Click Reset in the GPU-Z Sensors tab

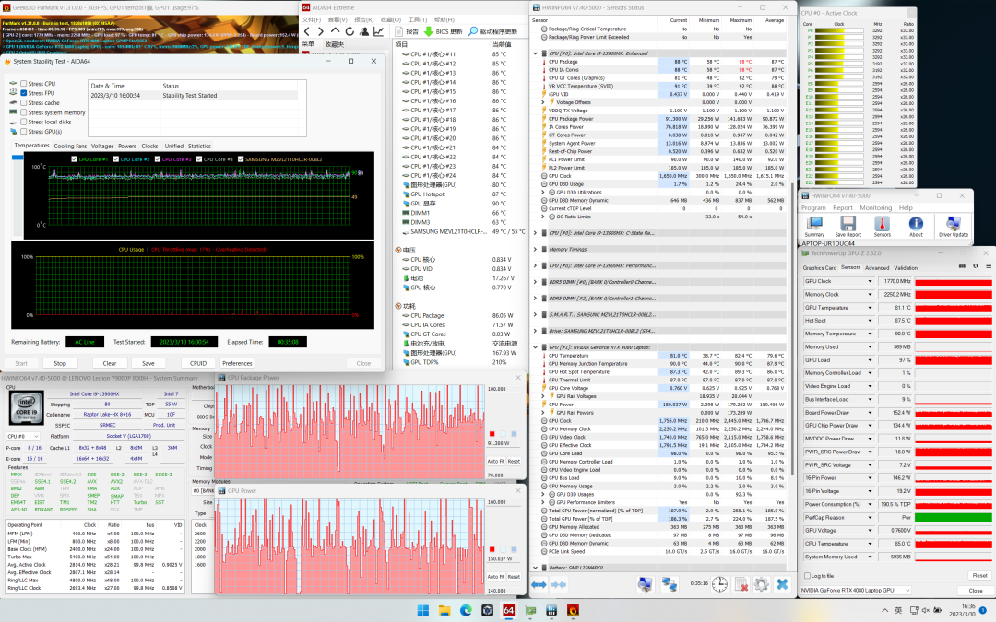click(x=979, y=576)
